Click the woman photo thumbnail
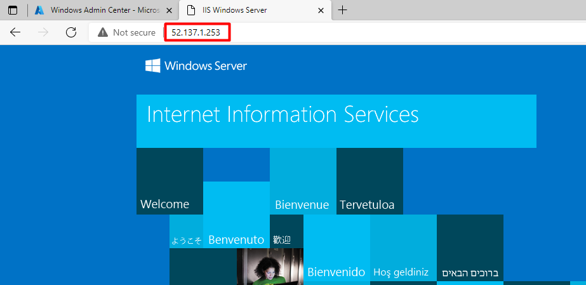Screen dimensions: 586x285 [x=270, y=267]
